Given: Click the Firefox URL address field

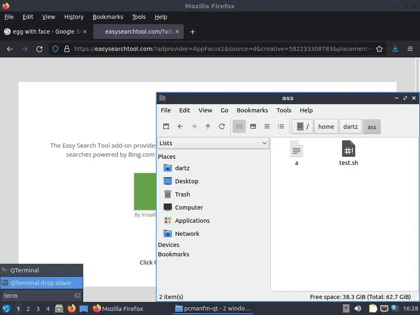Looking at the screenshot, I should 222,49.
